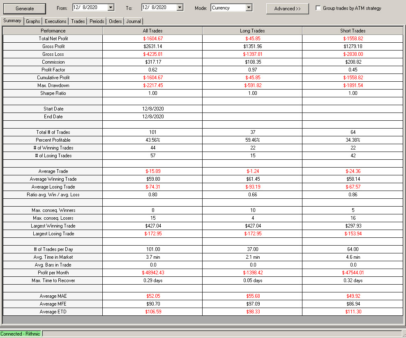Click the End Date row label
The height and width of the screenshot is (338, 406).
click(x=53, y=117)
